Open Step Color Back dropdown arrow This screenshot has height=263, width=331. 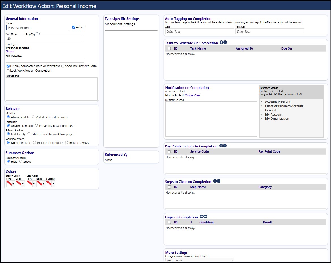coord(44,184)
